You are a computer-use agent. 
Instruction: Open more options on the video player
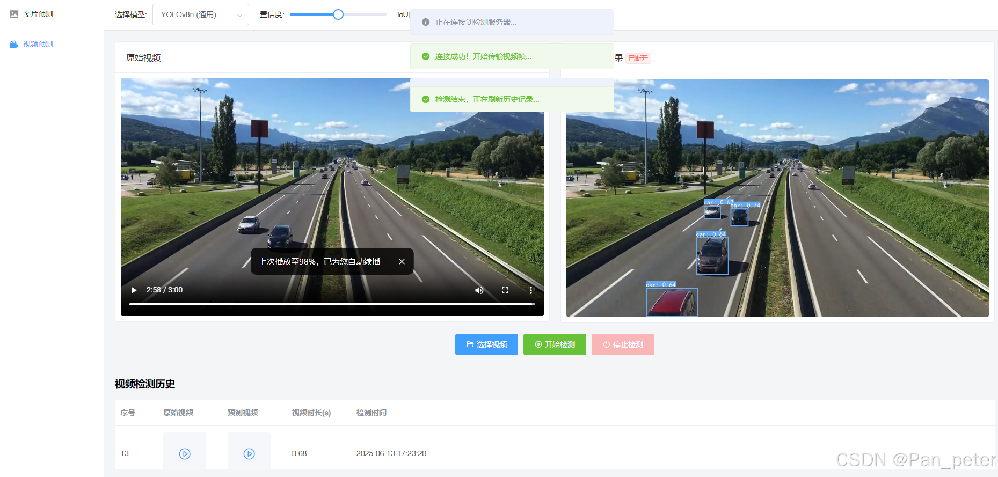pos(531,290)
